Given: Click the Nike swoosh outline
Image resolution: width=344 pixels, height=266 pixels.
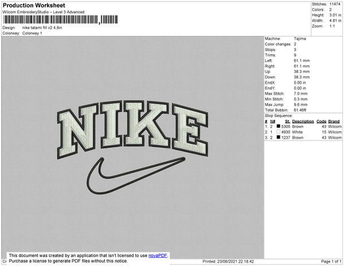Looking at the screenshot, I should (x=136, y=175).
